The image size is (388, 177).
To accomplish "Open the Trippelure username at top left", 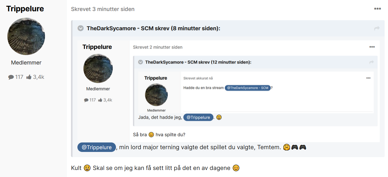I will [x=25, y=9].
